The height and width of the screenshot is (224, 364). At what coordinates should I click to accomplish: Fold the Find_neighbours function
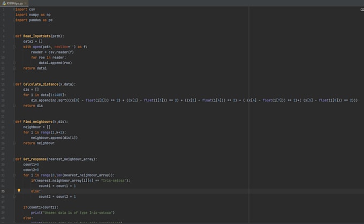(14, 122)
